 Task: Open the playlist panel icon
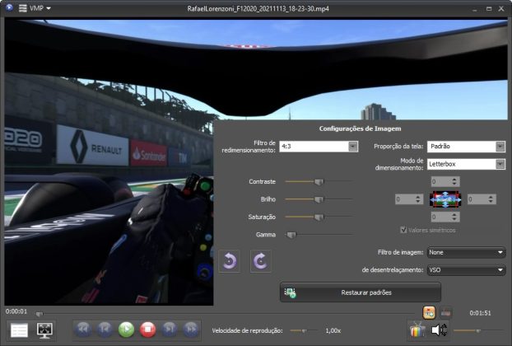pyautogui.click(x=19, y=330)
